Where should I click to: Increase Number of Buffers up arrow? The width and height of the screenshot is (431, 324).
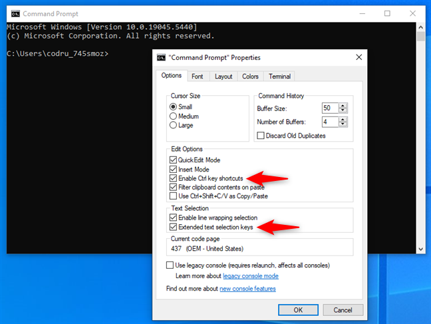(343, 119)
